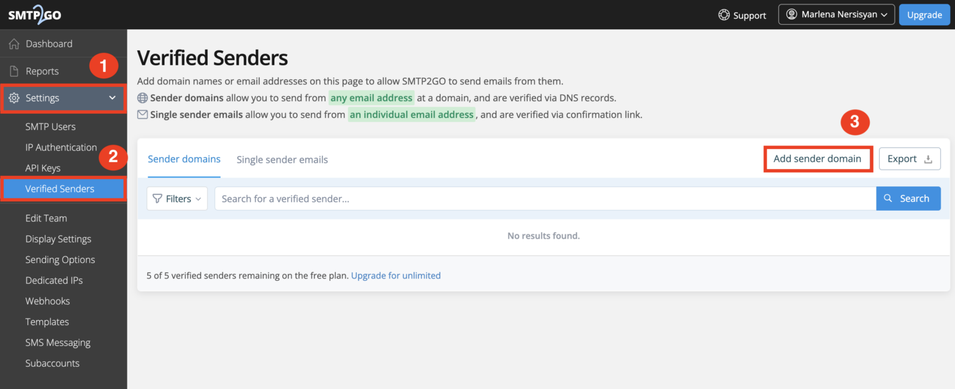Open the Verified Senders menu item
Screen dimensions: 955x389
point(60,188)
